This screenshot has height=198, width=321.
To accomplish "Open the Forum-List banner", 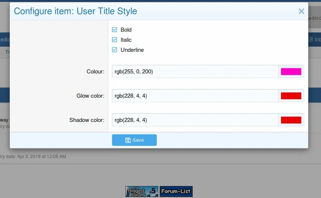I will (176, 191).
